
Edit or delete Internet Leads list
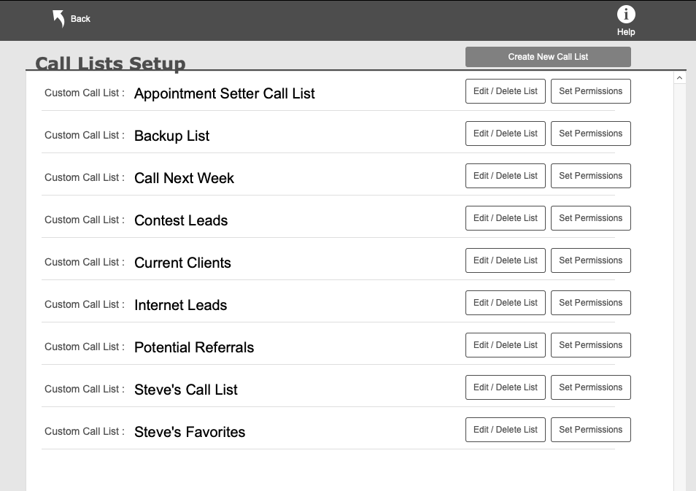(505, 303)
